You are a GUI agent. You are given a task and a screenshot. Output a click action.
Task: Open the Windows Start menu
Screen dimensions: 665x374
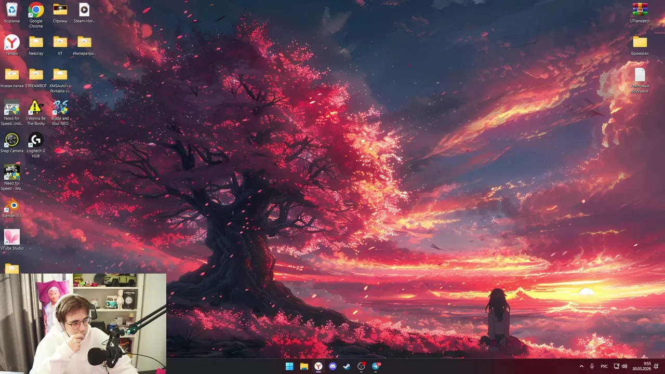coord(289,366)
